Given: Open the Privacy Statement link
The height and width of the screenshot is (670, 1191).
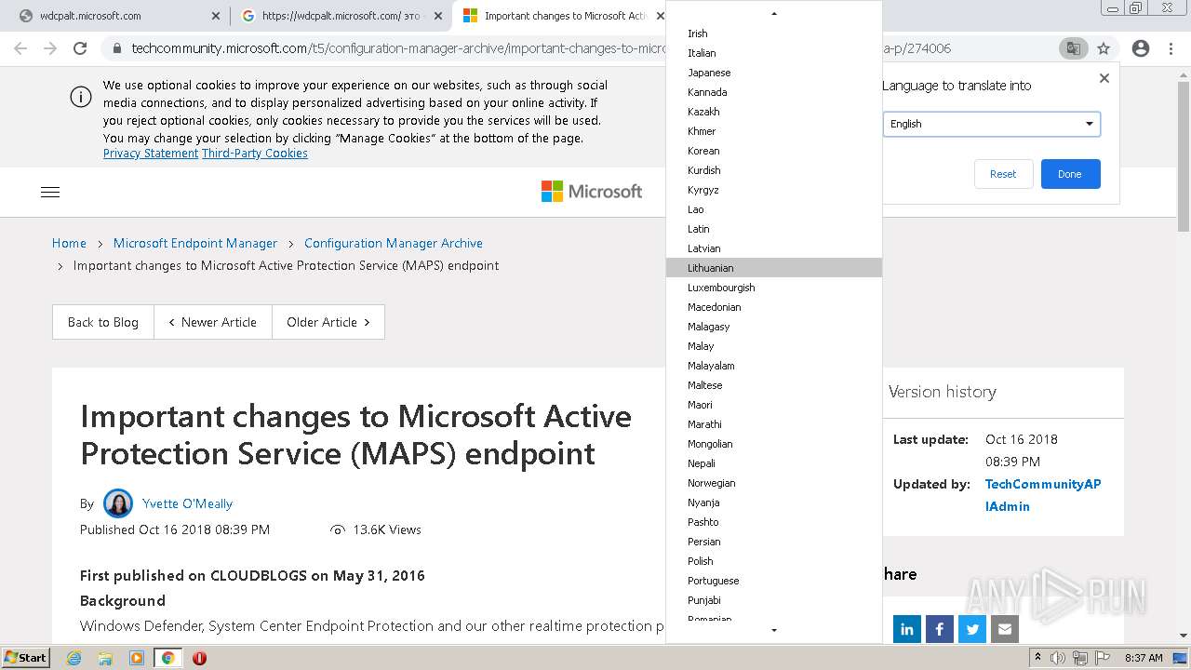Looking at the screenshot, I should click(x=151, y=154).
